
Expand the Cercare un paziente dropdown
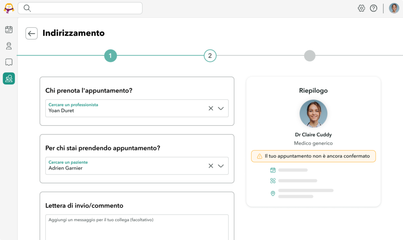tap(221, 166)
